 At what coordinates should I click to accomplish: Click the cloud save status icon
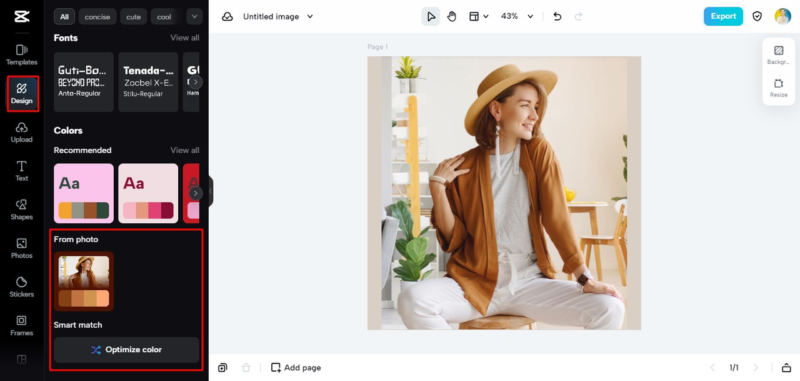tap(228, 16)
